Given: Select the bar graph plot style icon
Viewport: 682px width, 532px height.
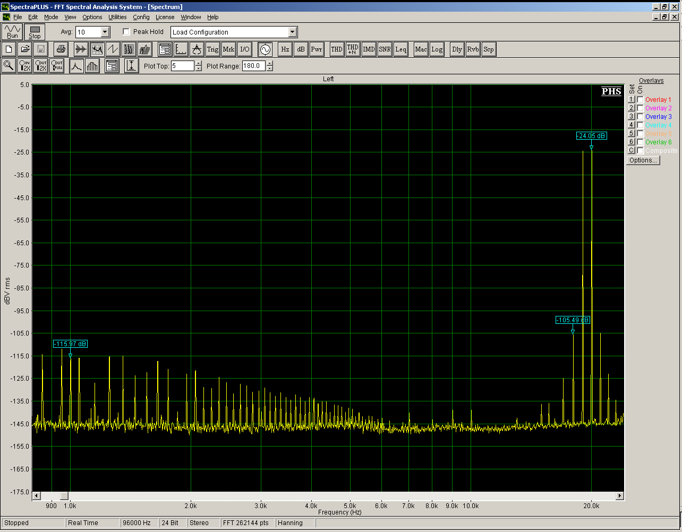Looking at the screenshot, I should coord(92,66).
